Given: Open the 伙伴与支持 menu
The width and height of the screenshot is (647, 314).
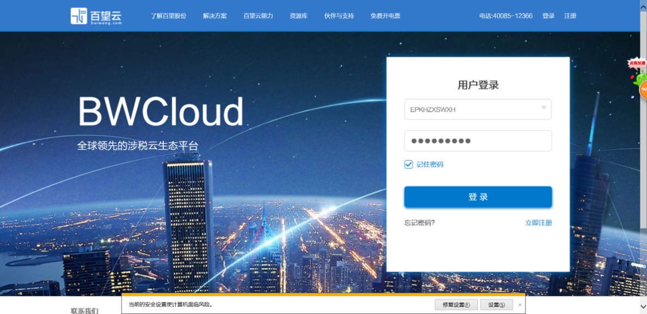Looking at the screenshot, I should click(339, 16).
